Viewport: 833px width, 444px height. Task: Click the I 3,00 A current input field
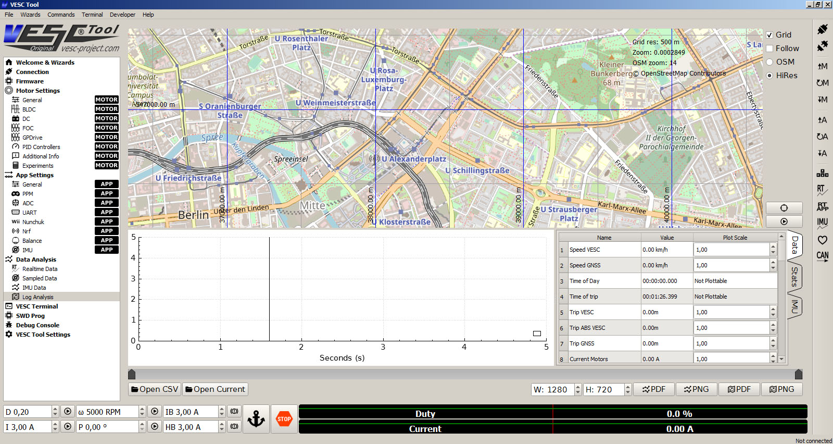coord(28,427)
